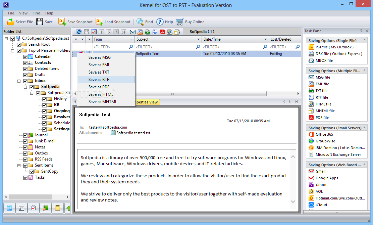Open journal view button at bottom of folder list
This screenshot has height=225, width=373.
pyautogui.click(x=46, y=208)
